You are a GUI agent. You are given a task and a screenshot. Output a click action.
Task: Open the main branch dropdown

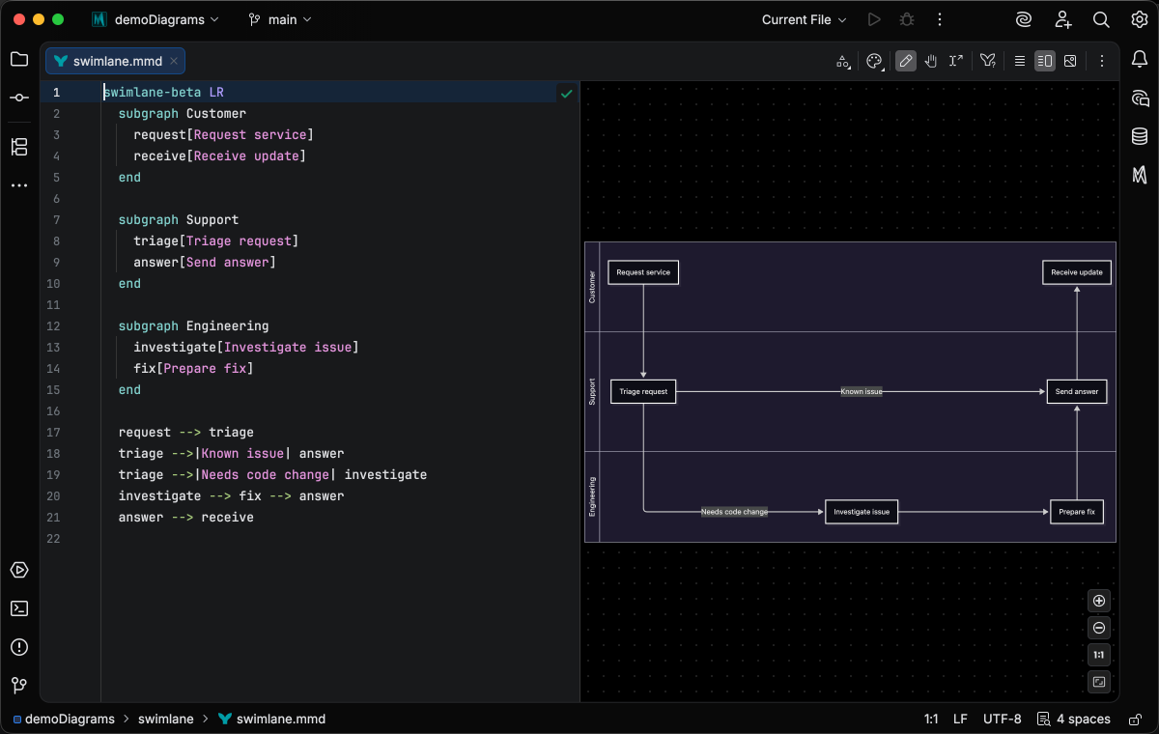280,19
